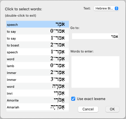Select the 'Immer' entry numbered 3
126x119 pixels.
coord(38,79)
